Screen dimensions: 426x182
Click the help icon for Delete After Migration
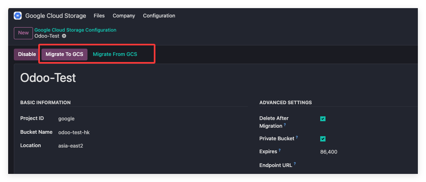pos(285,125)
